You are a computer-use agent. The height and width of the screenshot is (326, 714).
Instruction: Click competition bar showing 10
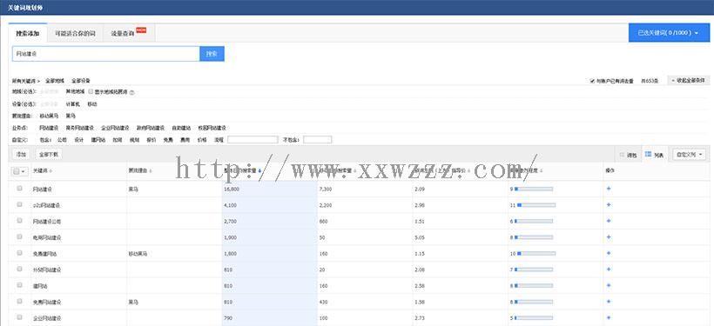[536, 253]
